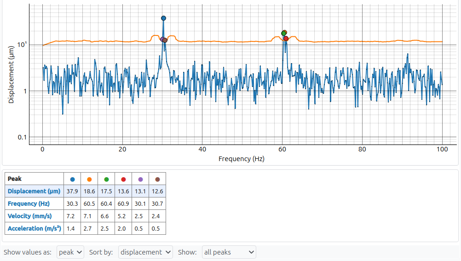This screenshot has width=461, height=261.
Task: Click the frequency value 30.3
Action: pyautogui.click(x=72, y=203)
